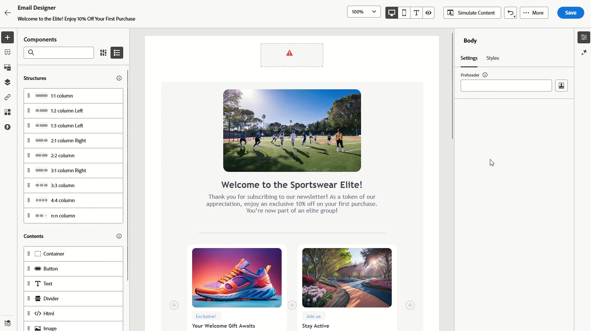
Task: Switch components to grid view
Action: pos(103,53)
